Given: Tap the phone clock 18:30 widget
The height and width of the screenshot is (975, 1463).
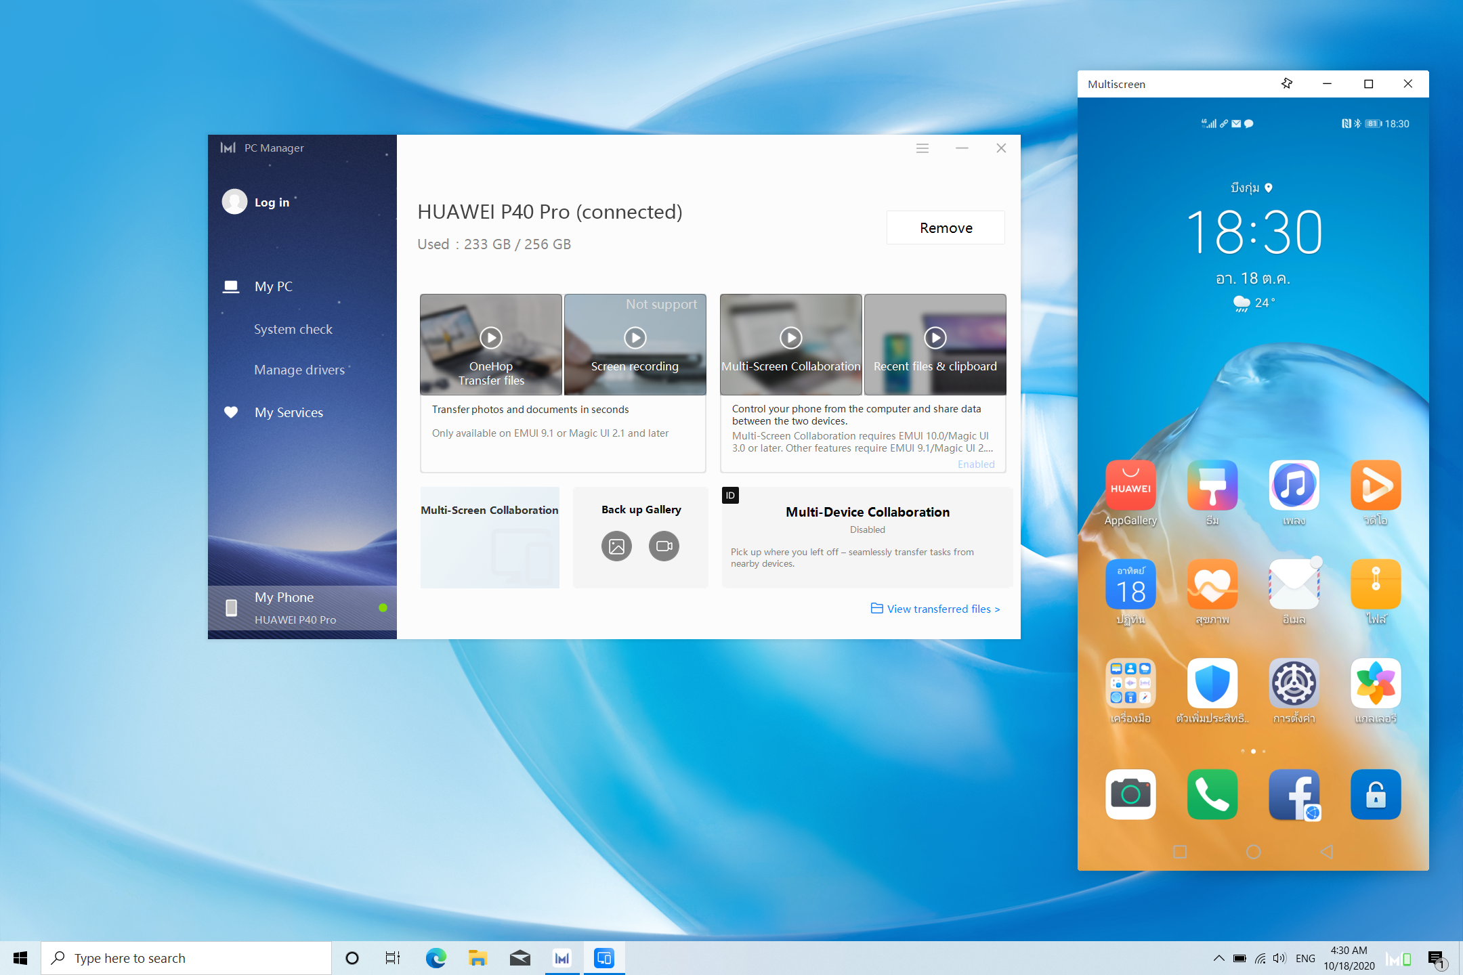Looking at the screenshot, I should click(1254, 232).
